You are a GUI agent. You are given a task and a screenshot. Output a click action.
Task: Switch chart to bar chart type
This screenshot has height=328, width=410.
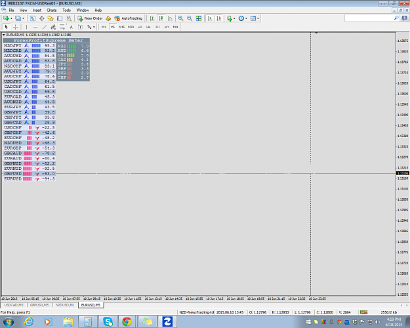click(152, 18)
